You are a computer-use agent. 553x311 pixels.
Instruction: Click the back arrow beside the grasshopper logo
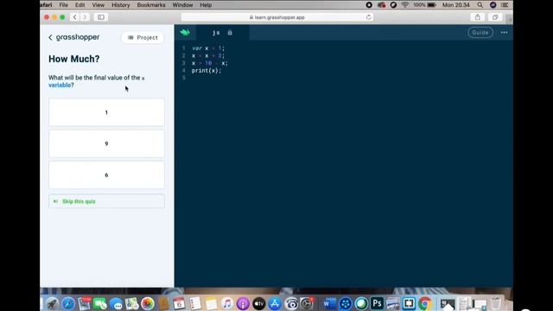[x=50, y=37]
